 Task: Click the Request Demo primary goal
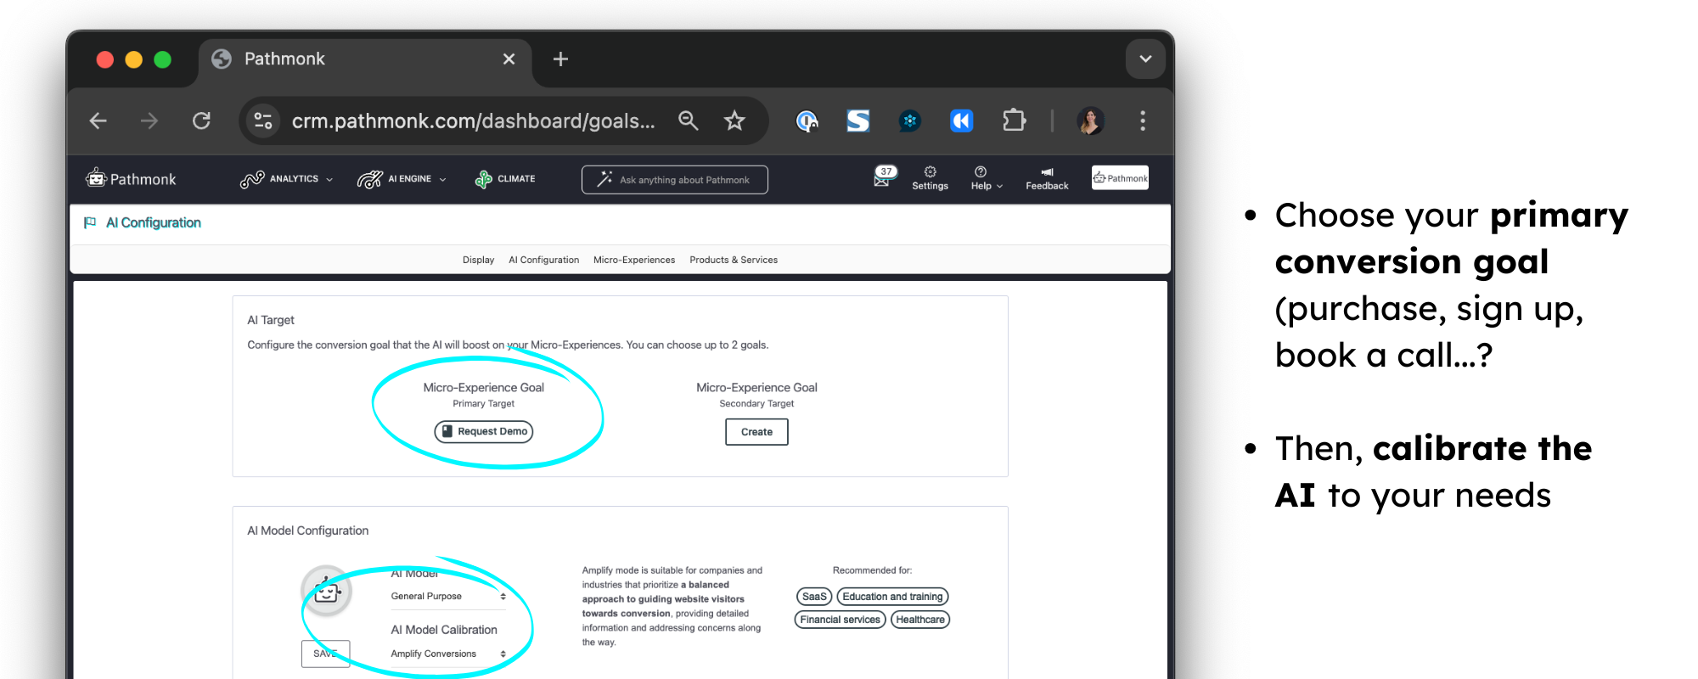tap(484, 432)
